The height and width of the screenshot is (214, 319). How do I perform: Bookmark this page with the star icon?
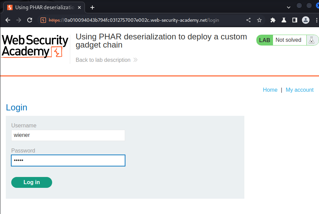coord(259,20)
